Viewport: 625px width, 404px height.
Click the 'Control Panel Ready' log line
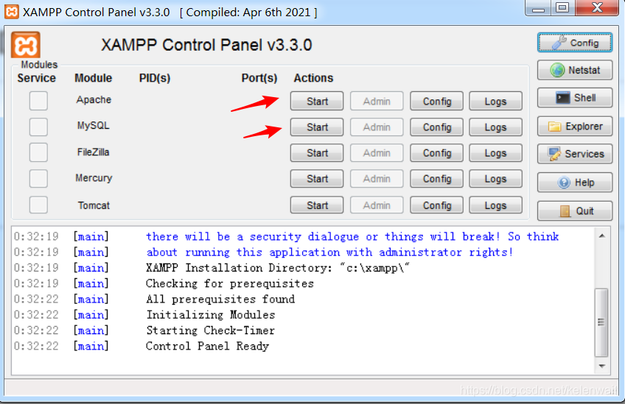(x=207, y=346)
